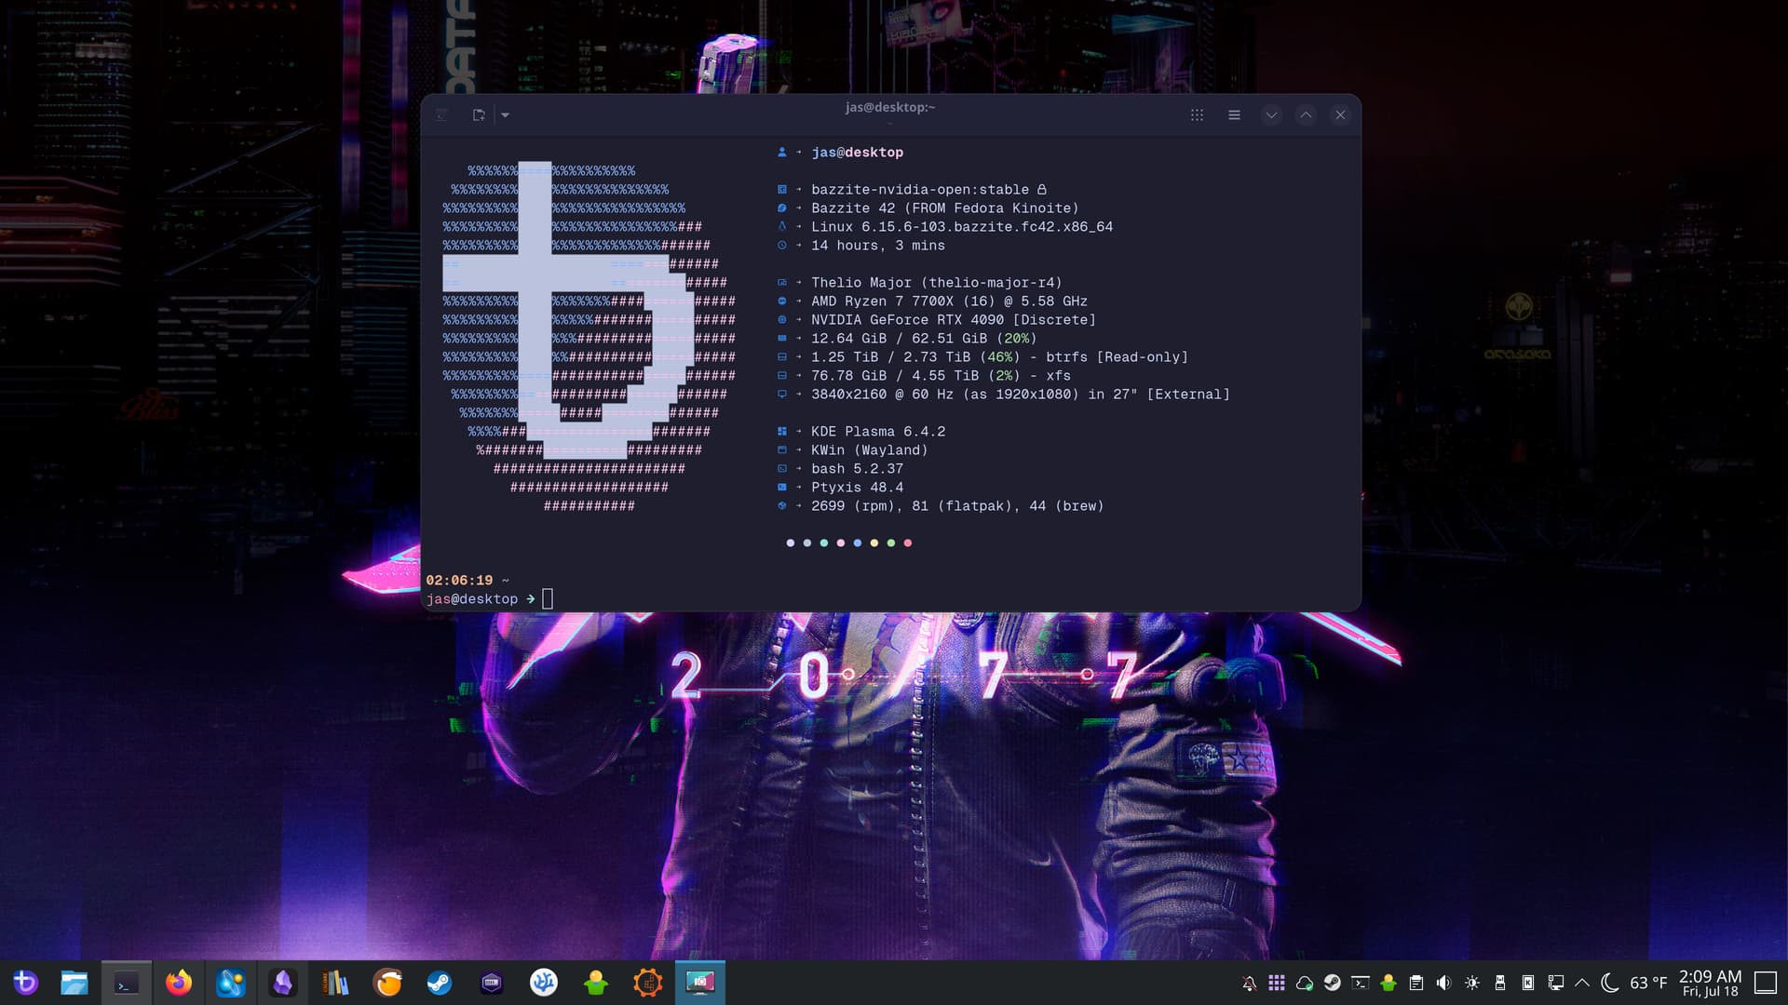Screen dimensions: 1788x1005
Task: Open weather widget showing 63 °F
Action: coord(1634,983)
